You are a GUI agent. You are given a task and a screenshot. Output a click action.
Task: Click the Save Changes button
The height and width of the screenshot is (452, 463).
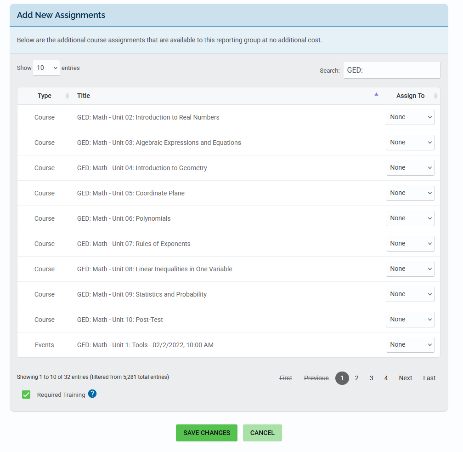tap(207, 433)
